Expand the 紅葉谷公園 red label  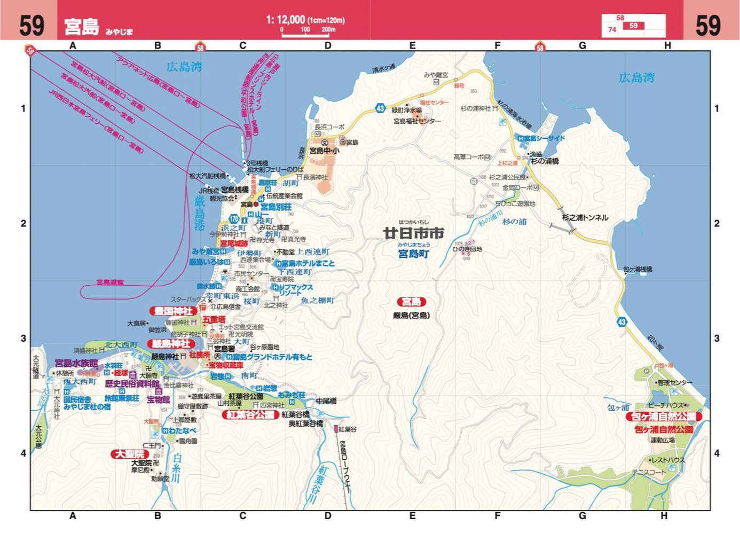251,414
